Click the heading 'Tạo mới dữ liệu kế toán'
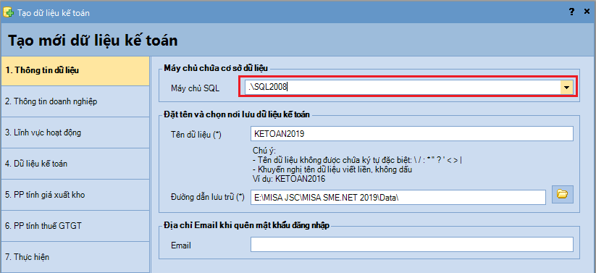This screenshot has width=596, height=273. (93, 41)
